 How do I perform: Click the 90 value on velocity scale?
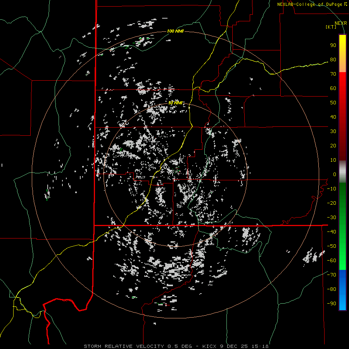click(333, 45)
